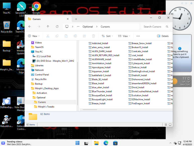This screenshot has width=194, height=146.
Task: Select the Addicted_Install file
Action: (100, 43)
